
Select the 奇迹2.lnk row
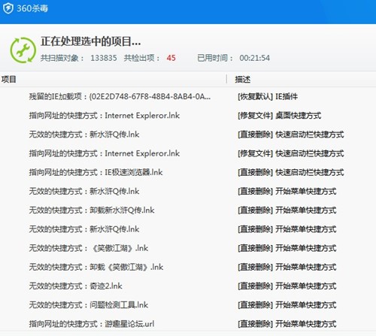coord(188,286)
